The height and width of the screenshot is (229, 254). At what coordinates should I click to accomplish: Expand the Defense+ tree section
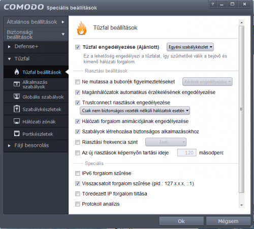pyautogui.click(x=9, y=47)
